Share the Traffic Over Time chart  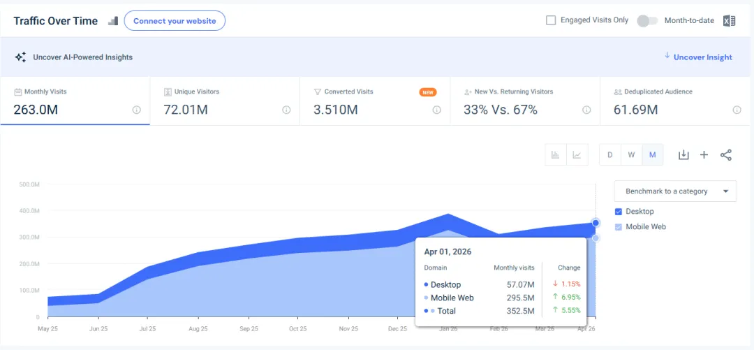[x=725, y=155]
